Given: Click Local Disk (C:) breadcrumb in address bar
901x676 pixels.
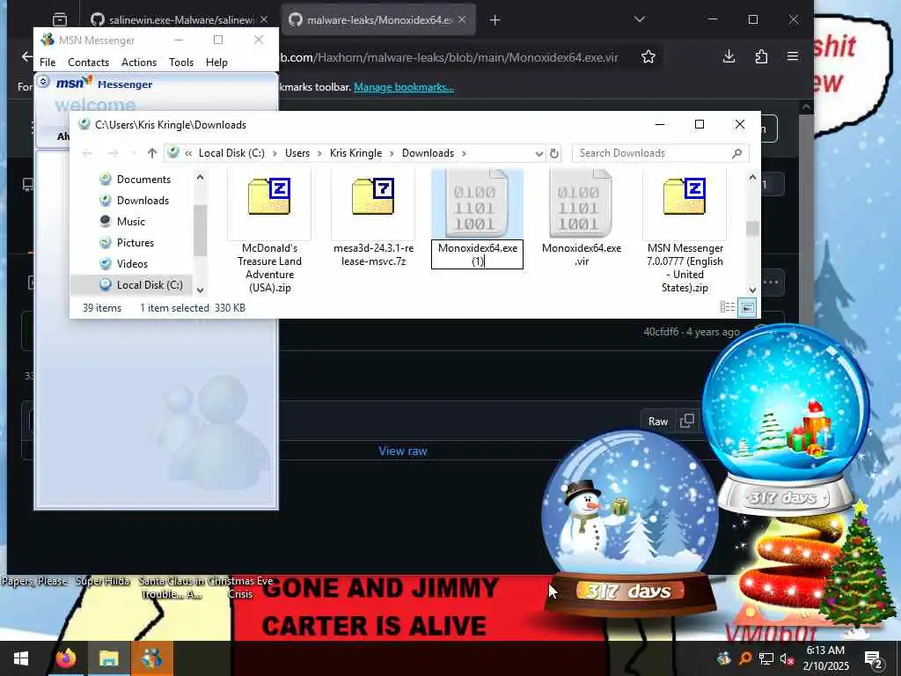Looking at the screenshot, I should coord(231,153).
